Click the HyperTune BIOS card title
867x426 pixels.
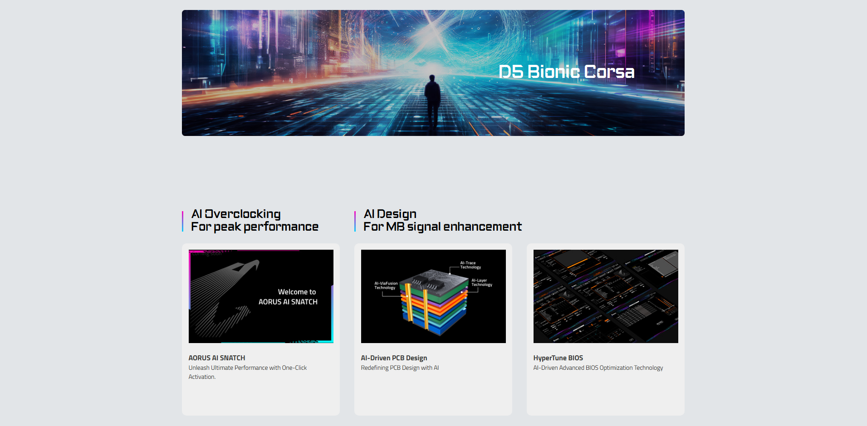[558, 358]
